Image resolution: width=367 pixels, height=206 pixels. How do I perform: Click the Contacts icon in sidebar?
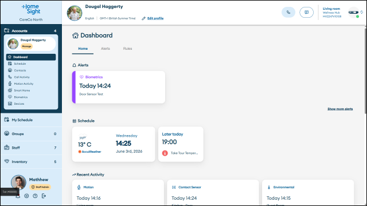click(x=10, y=70)
